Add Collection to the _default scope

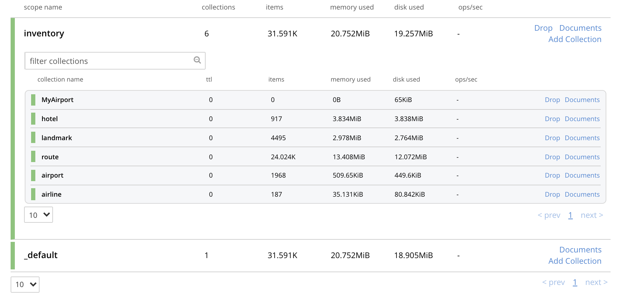click(575, 261)
